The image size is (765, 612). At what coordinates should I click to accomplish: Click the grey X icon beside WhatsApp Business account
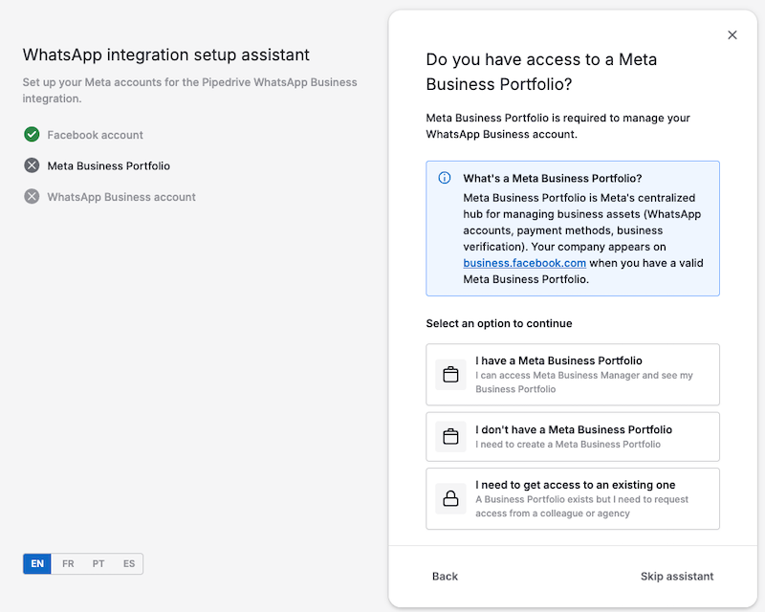[x=32, y=197]
